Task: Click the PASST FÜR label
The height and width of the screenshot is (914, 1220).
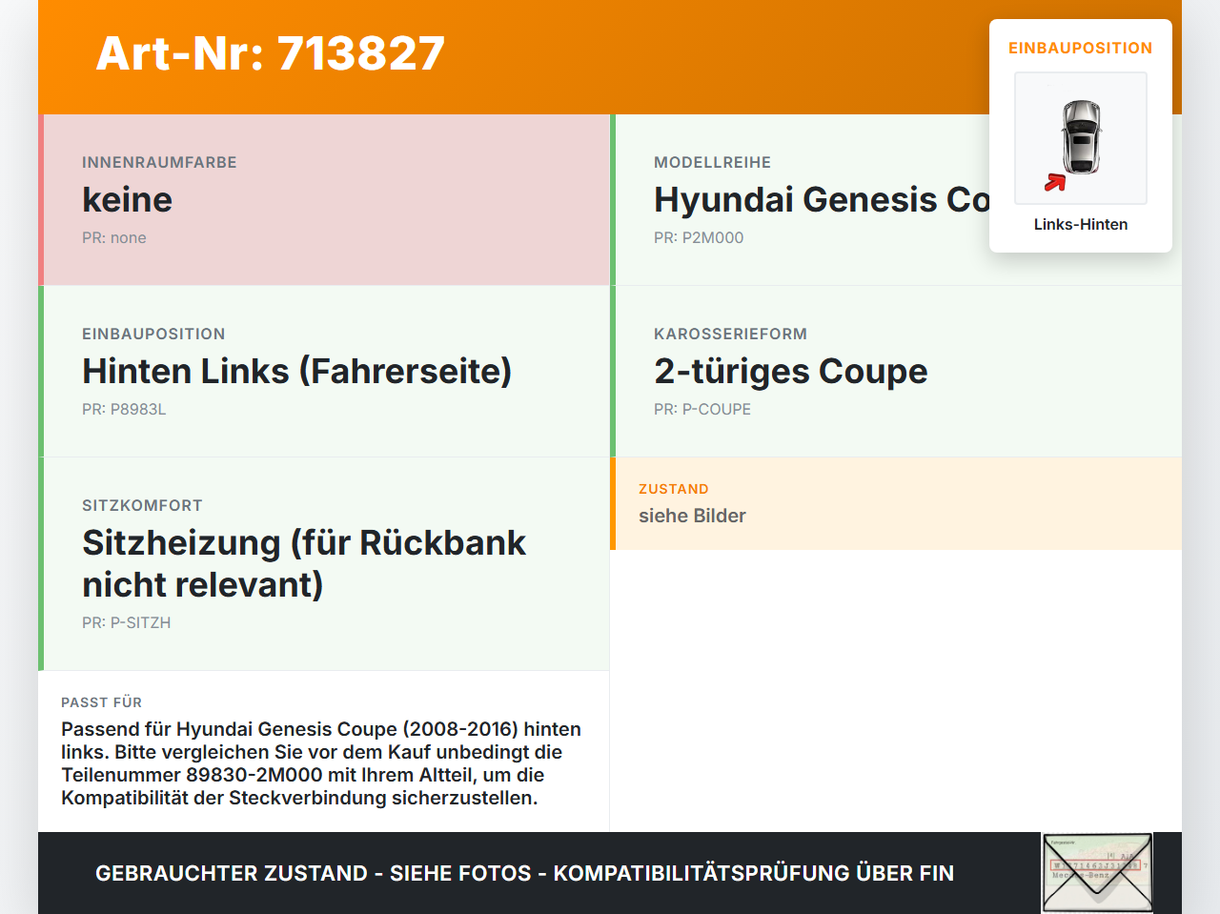Action: coord(102,702)
